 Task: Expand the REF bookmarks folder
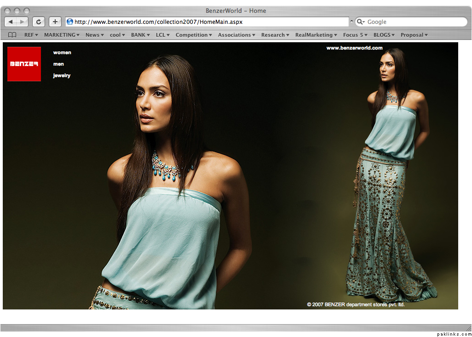tap(31, 35)
